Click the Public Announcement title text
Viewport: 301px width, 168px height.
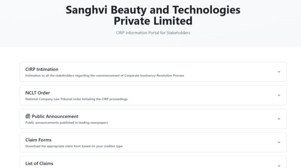click(x=55, y=116)
